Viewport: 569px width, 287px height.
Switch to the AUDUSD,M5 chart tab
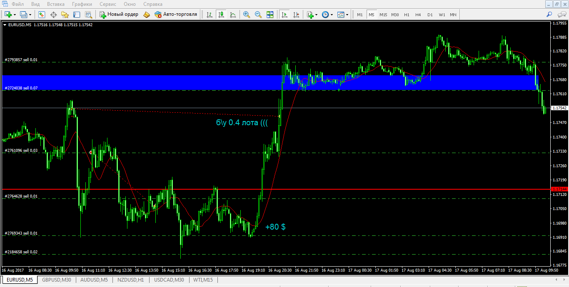[94, 280]
